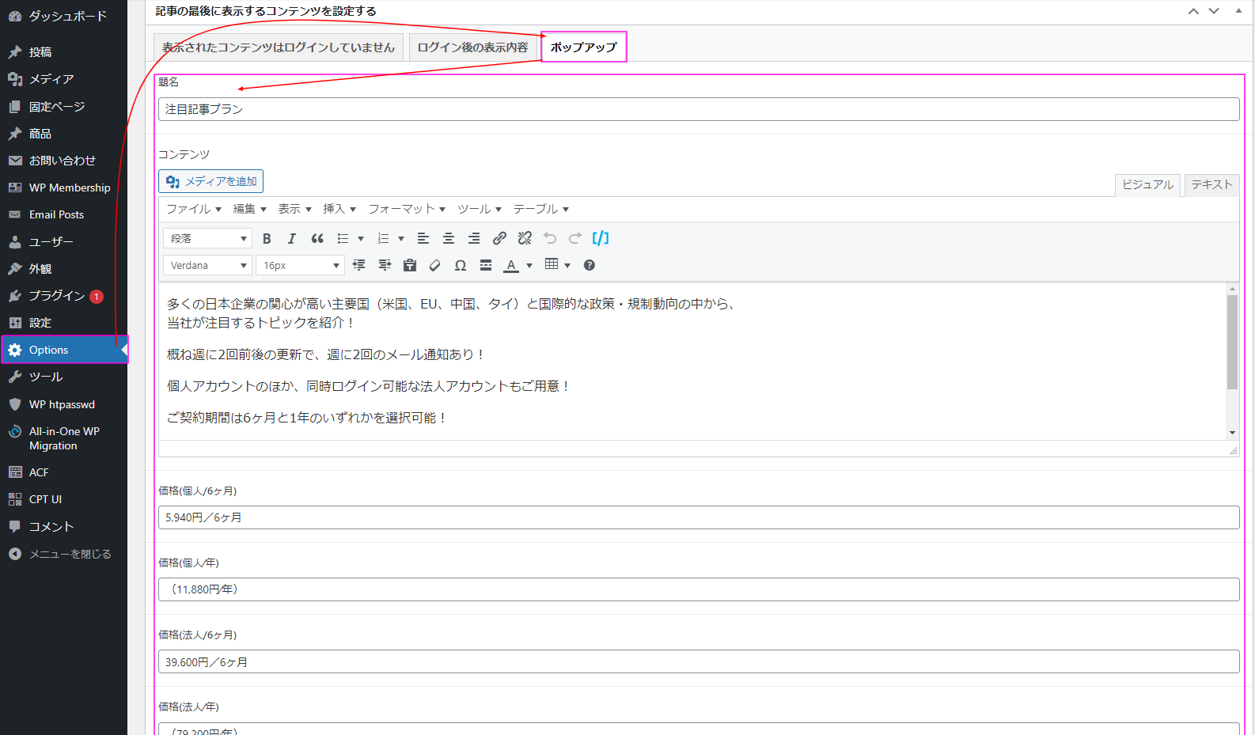Open 投稿 in the sidebar
This screenshot has height=735, width=1255.
[x=63, y=52]
